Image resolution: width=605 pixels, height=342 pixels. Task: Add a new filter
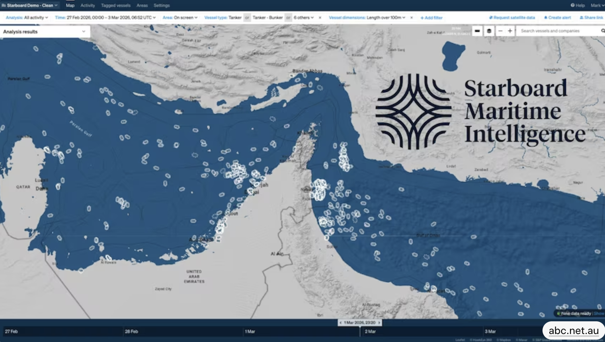coord(431,18)
